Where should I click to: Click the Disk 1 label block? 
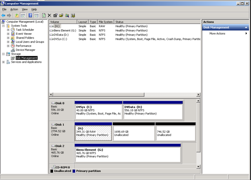pos(61,132)
